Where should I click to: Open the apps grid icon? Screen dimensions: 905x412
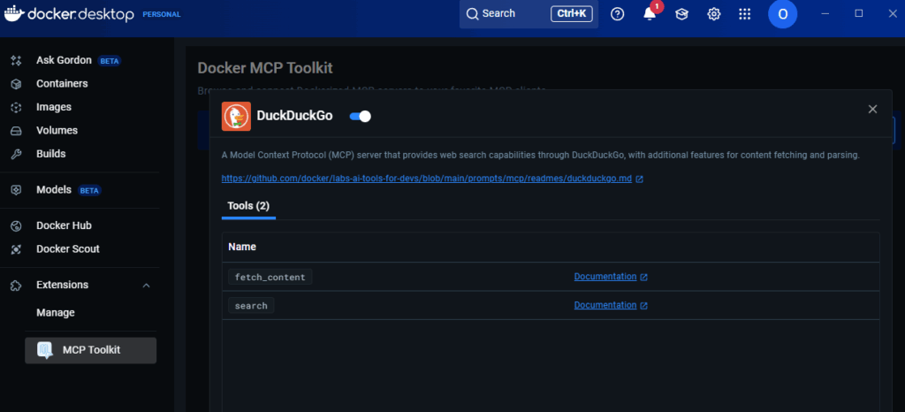(745, 14)
